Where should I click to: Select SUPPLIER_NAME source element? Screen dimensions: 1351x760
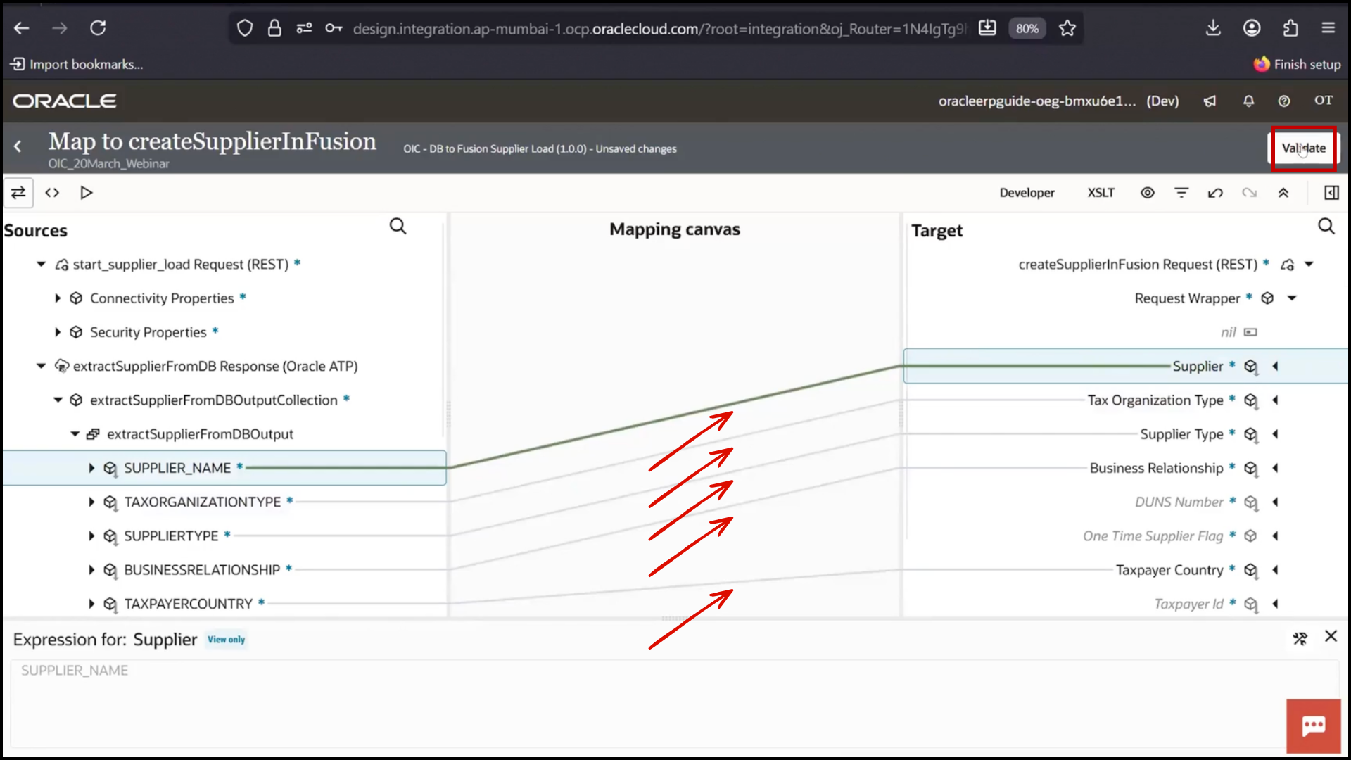(x=177, y=468)
